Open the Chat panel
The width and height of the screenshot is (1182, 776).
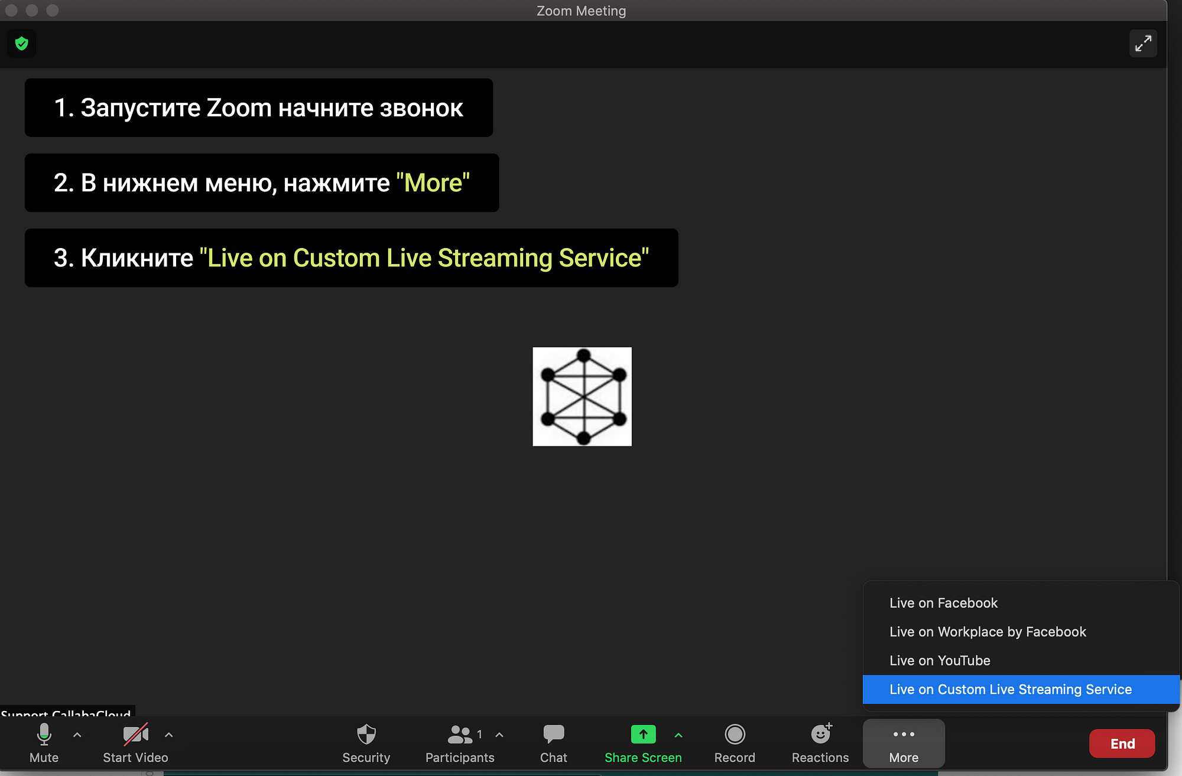[x=554, y=744]
